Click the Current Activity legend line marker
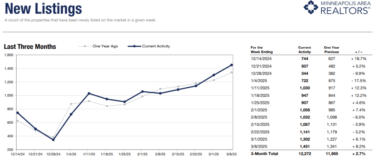Image resolution: width=377 pixels, height=162 pixels. coord(135,46)
